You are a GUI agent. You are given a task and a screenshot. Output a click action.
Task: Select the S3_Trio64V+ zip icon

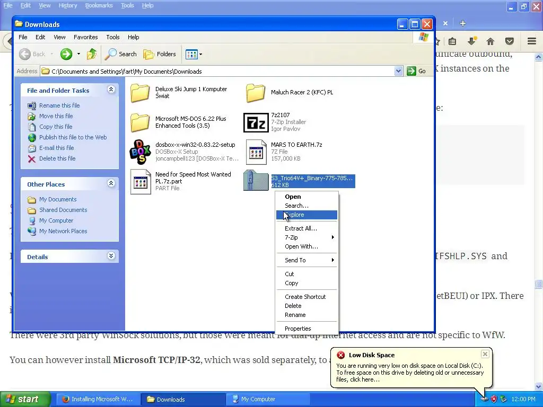(256, 180)
